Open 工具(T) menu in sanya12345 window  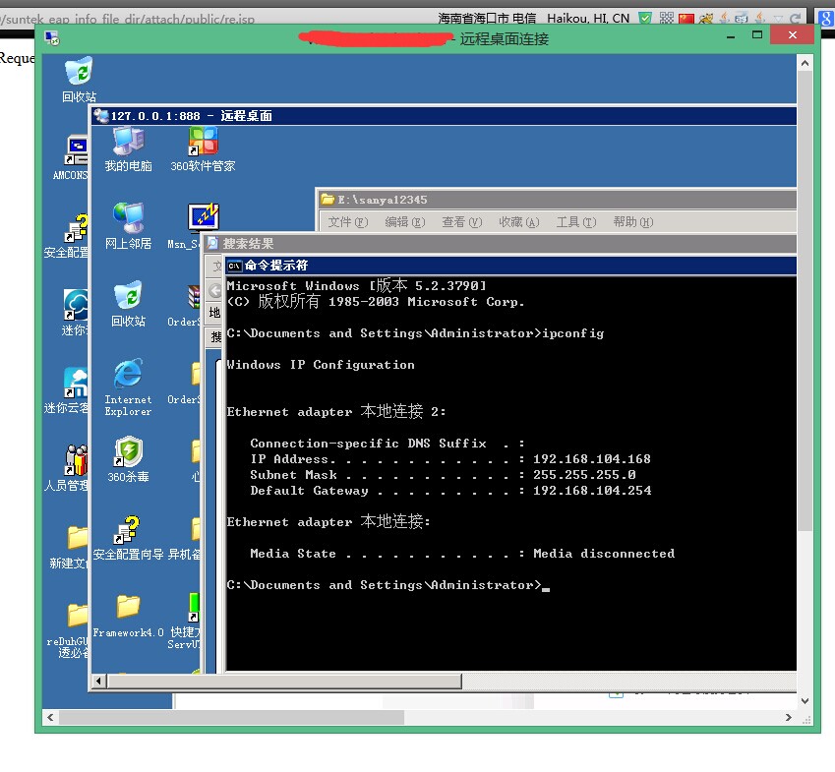coord(575,222)
